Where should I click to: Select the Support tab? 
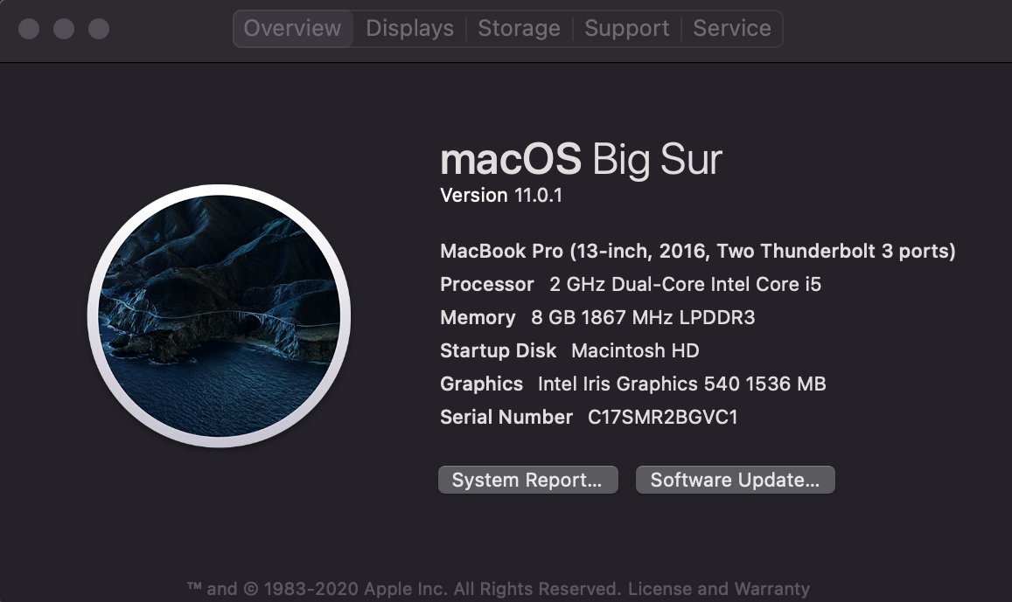coord(626,29)
